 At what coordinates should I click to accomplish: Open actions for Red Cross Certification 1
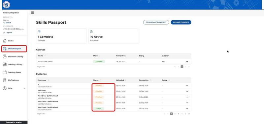click(x=187, y=97)
